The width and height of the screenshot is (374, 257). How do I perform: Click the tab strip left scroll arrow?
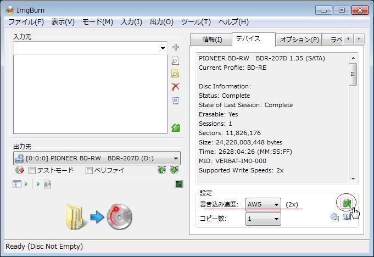[348, 39]
